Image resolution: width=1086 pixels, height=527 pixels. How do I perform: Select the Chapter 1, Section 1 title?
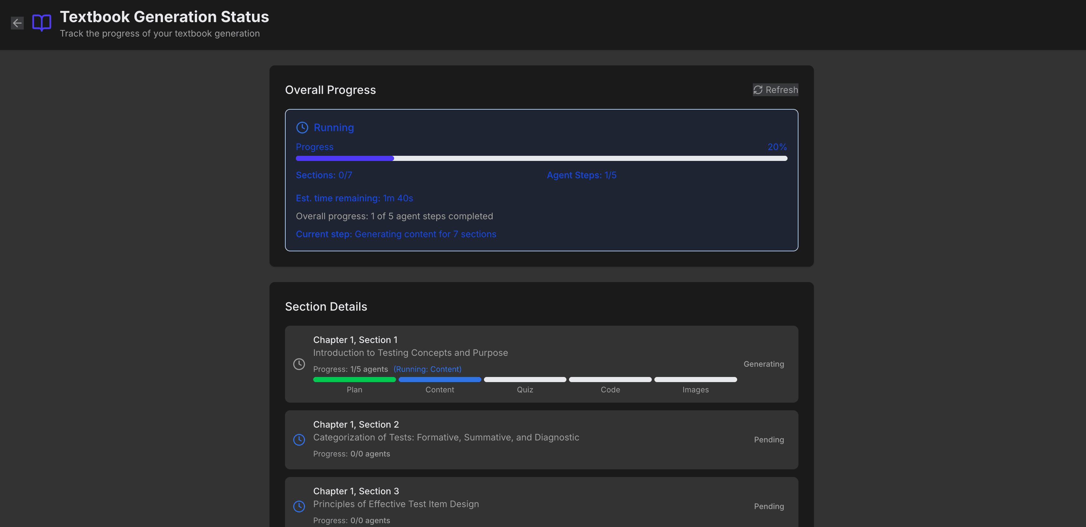[355, 339]
